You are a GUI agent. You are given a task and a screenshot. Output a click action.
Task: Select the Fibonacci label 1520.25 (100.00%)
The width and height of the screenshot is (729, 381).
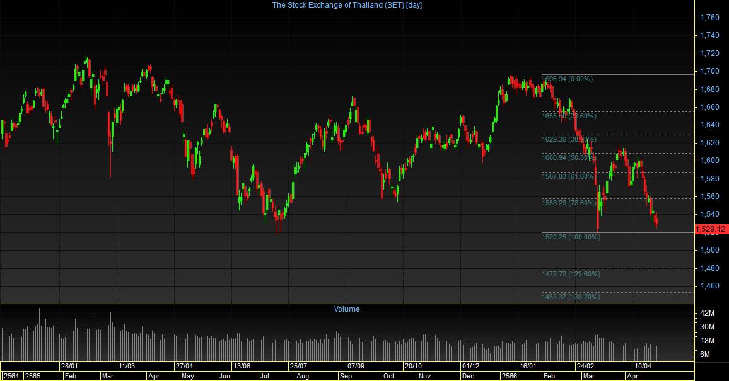pyautogui.click(x=571, y=237)
